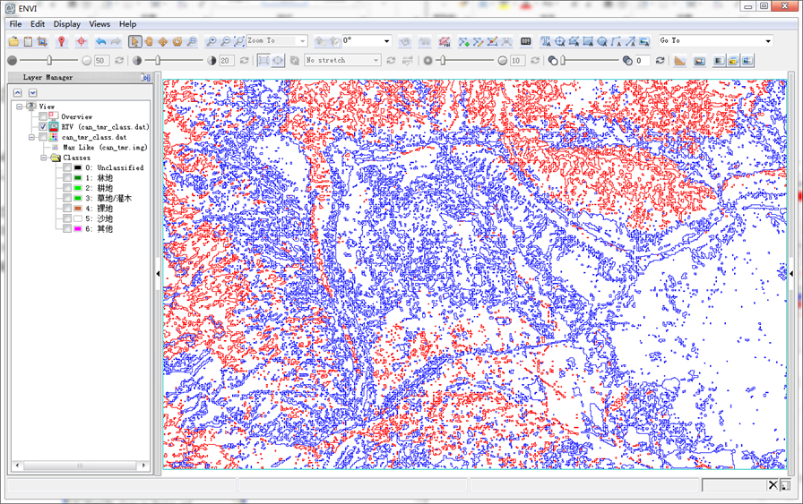
Task: Click the reset brightness refresh button
Action: pyautogui.click(x=119, y=60)
